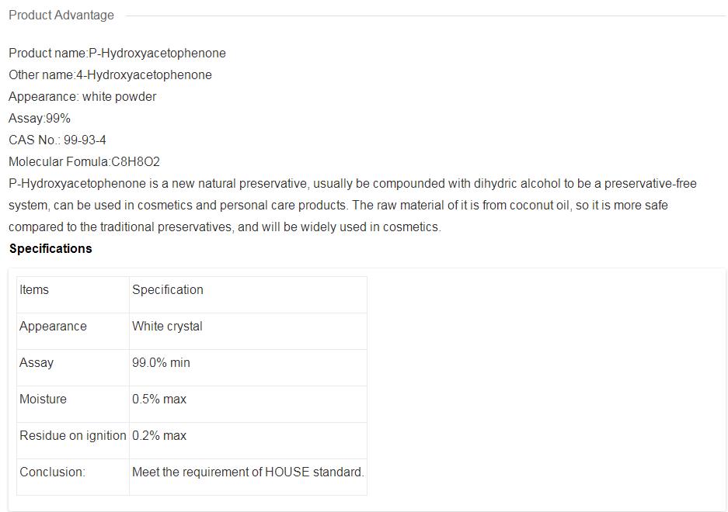Click the 0.5% max cell

pos(159,400)
